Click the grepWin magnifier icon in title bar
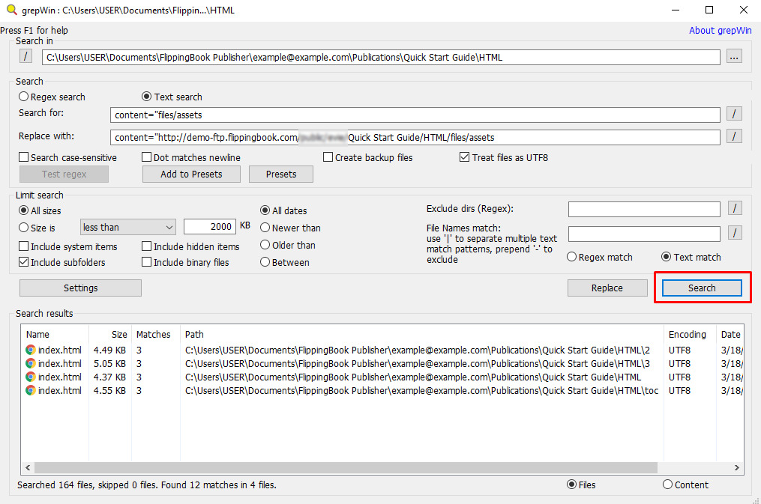This screenshot has width=761, height=504. 10,10
